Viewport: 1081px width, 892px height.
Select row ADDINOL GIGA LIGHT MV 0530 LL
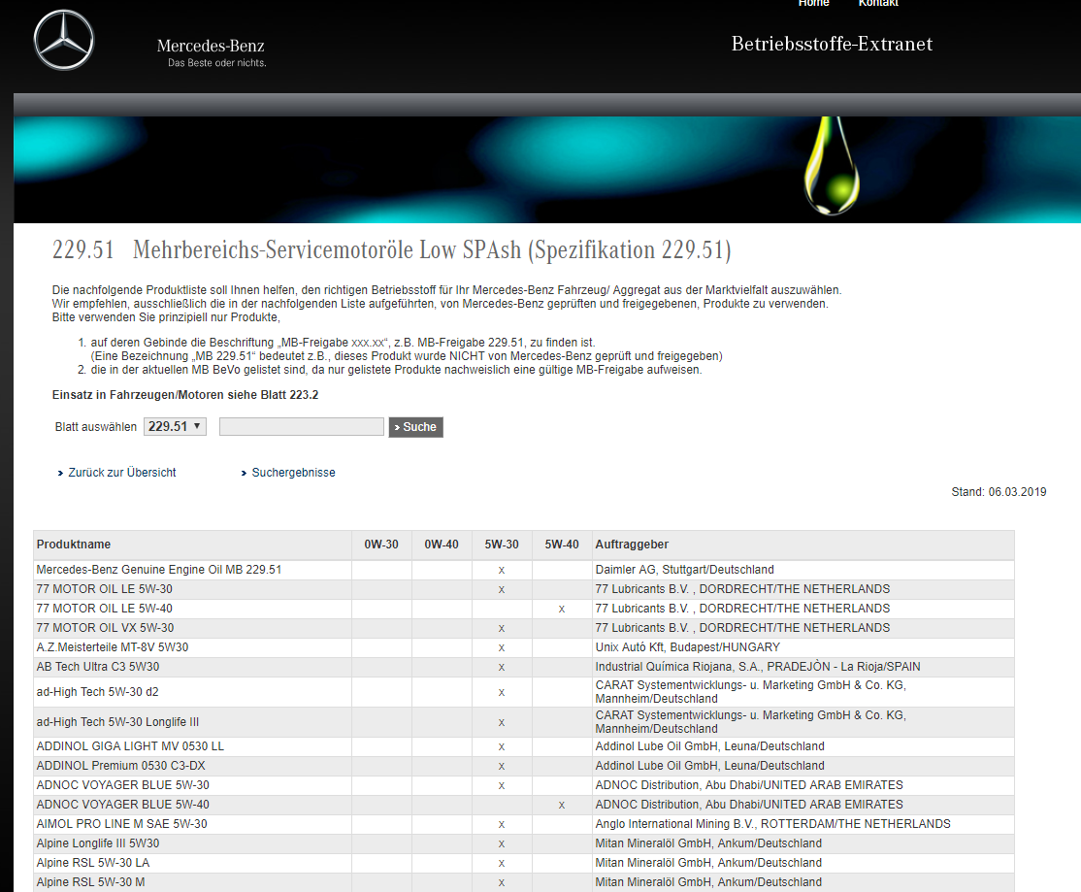coord(524,746)
